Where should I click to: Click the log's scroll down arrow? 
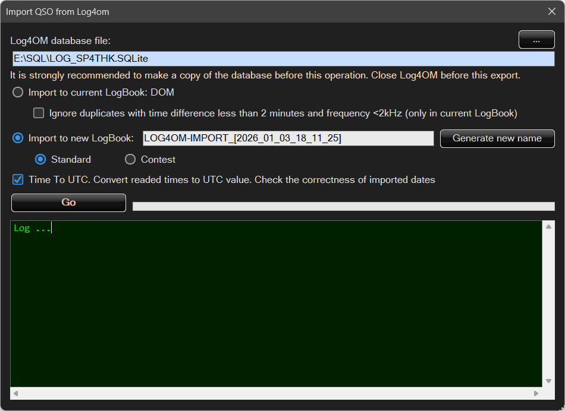pos(548,381)
